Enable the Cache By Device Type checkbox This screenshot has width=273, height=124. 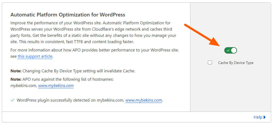[x=210, y=63]
